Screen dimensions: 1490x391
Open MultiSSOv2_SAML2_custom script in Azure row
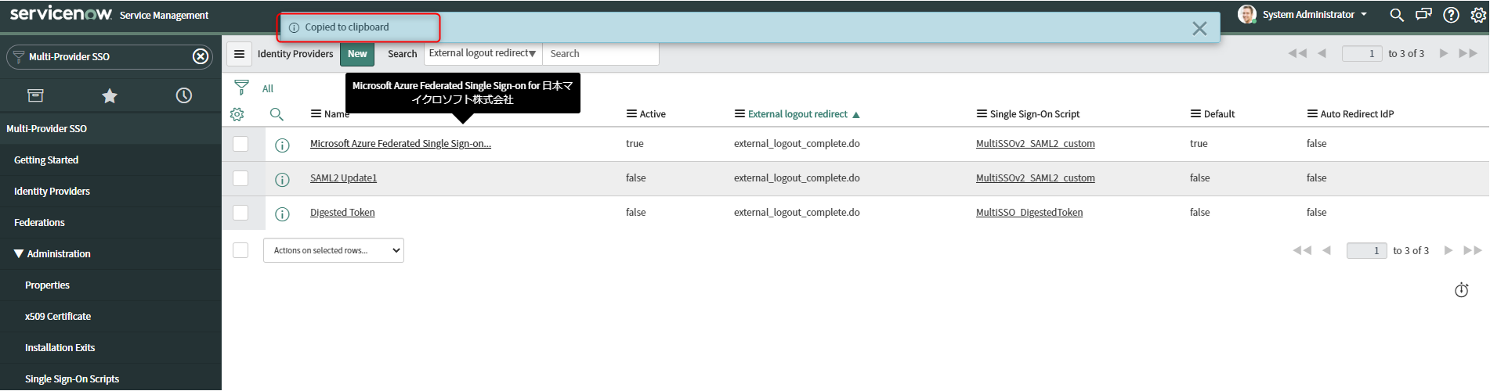[1036, 144]
